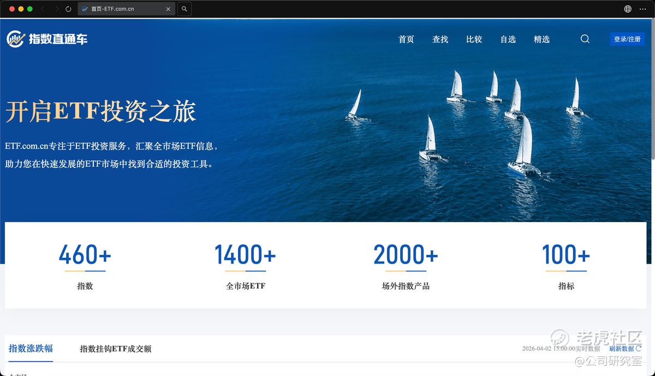Open the 精选 navigation item
655x376 pixels.
(541, 39)
